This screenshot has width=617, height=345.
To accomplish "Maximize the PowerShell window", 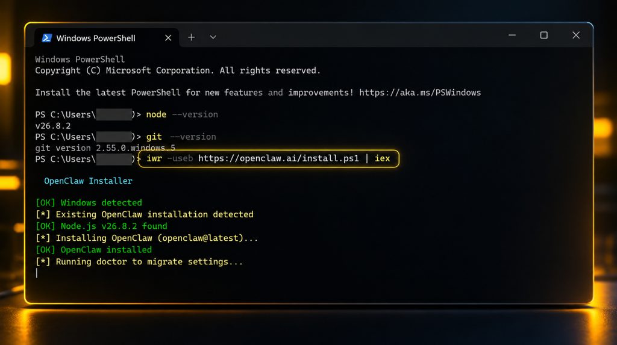I will pyautogui.click(x=544, y=35).
